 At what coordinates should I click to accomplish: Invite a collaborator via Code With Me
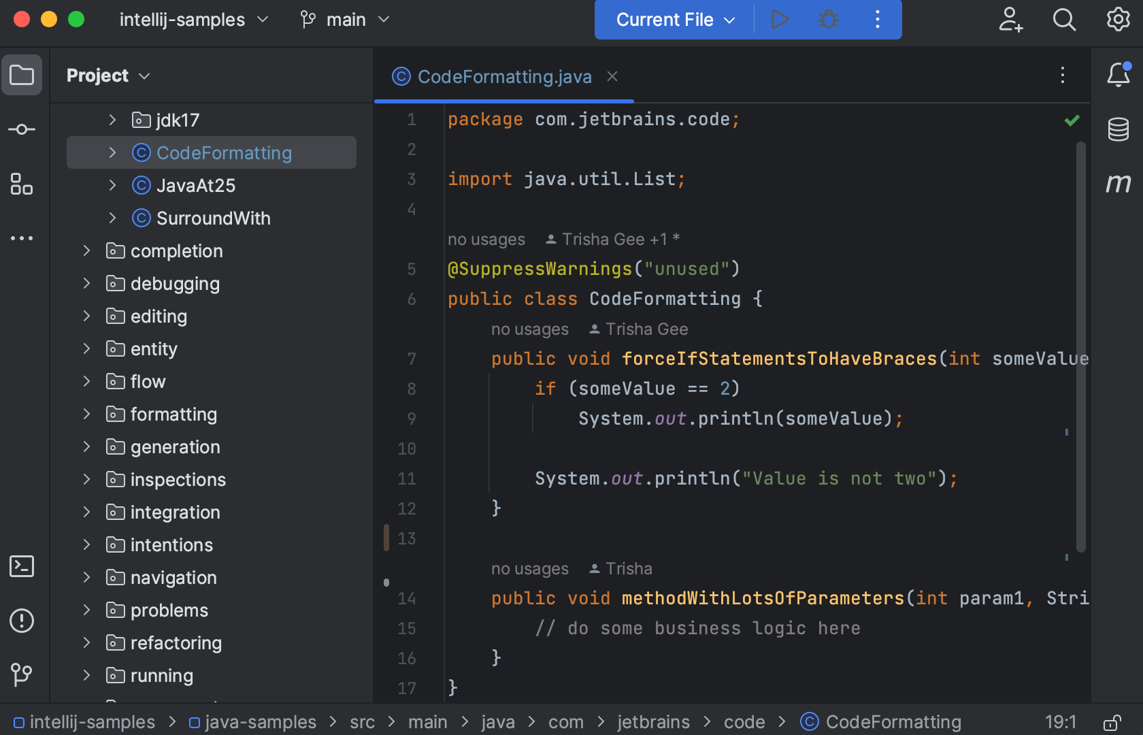(x=1011, y=21)
